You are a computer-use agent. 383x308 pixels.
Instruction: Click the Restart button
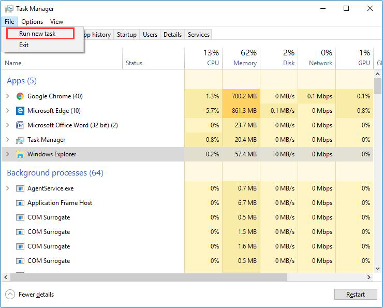pyautogui.click(x=356, y=295)
